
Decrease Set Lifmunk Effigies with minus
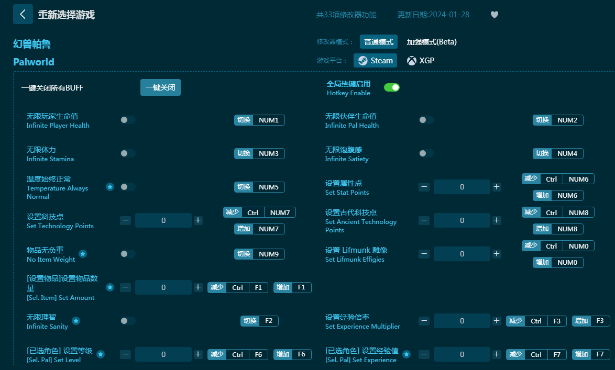tap(424, 254)
